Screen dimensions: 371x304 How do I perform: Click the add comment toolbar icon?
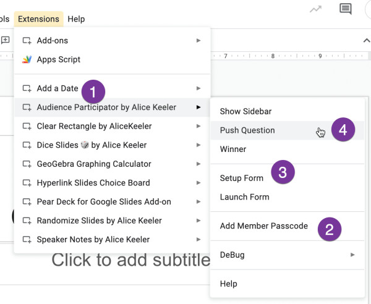click(5, 40)
